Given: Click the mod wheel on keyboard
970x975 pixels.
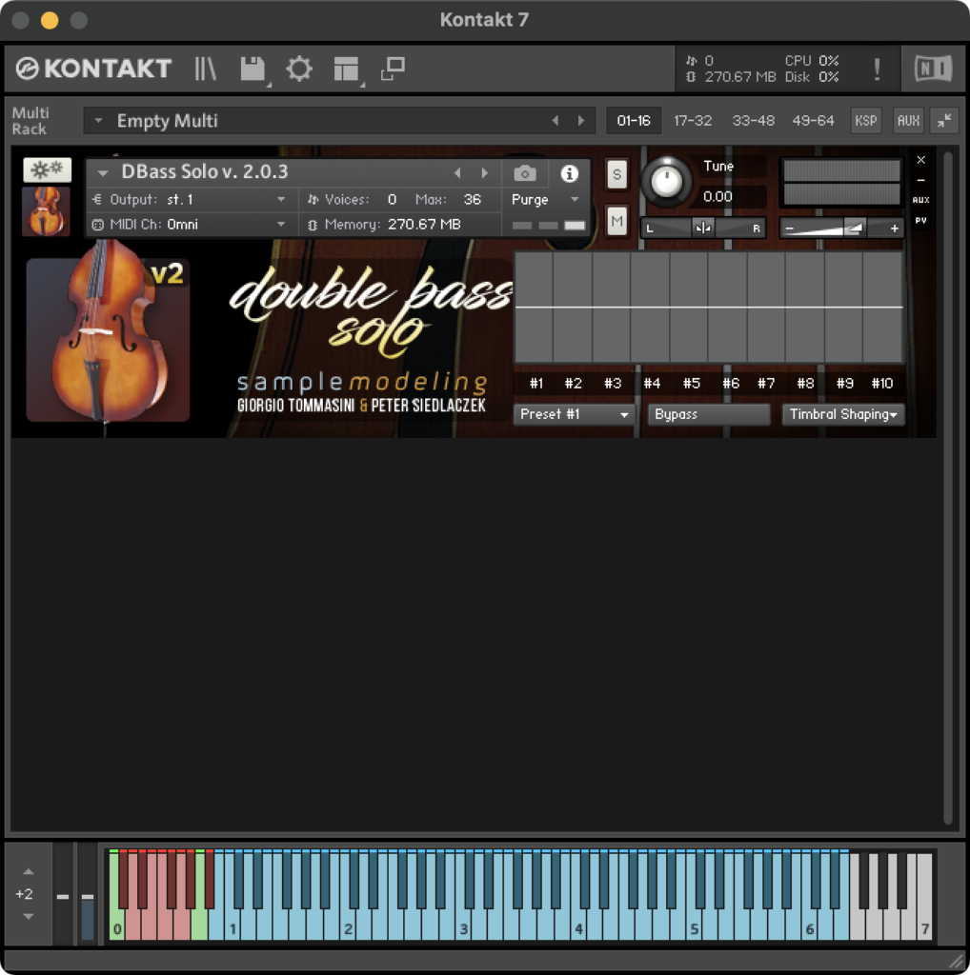Looking at the screenshot, I should tap(88, 894).
